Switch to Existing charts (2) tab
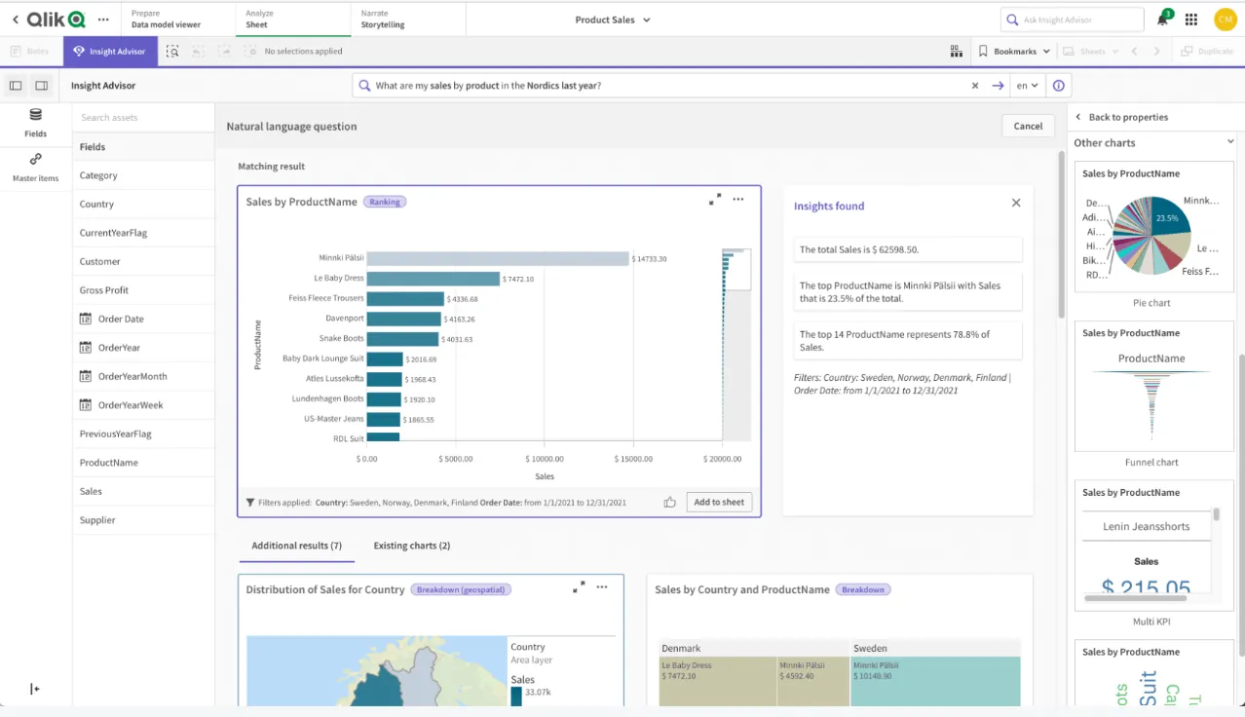1245x717 pixels. (x=411, y=546)
